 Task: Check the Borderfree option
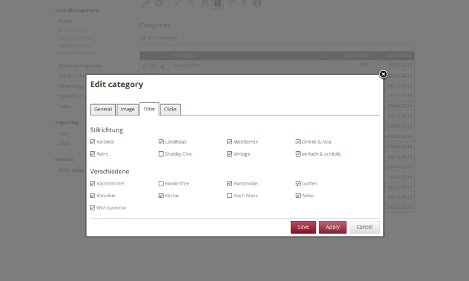[x=161, y=184]
